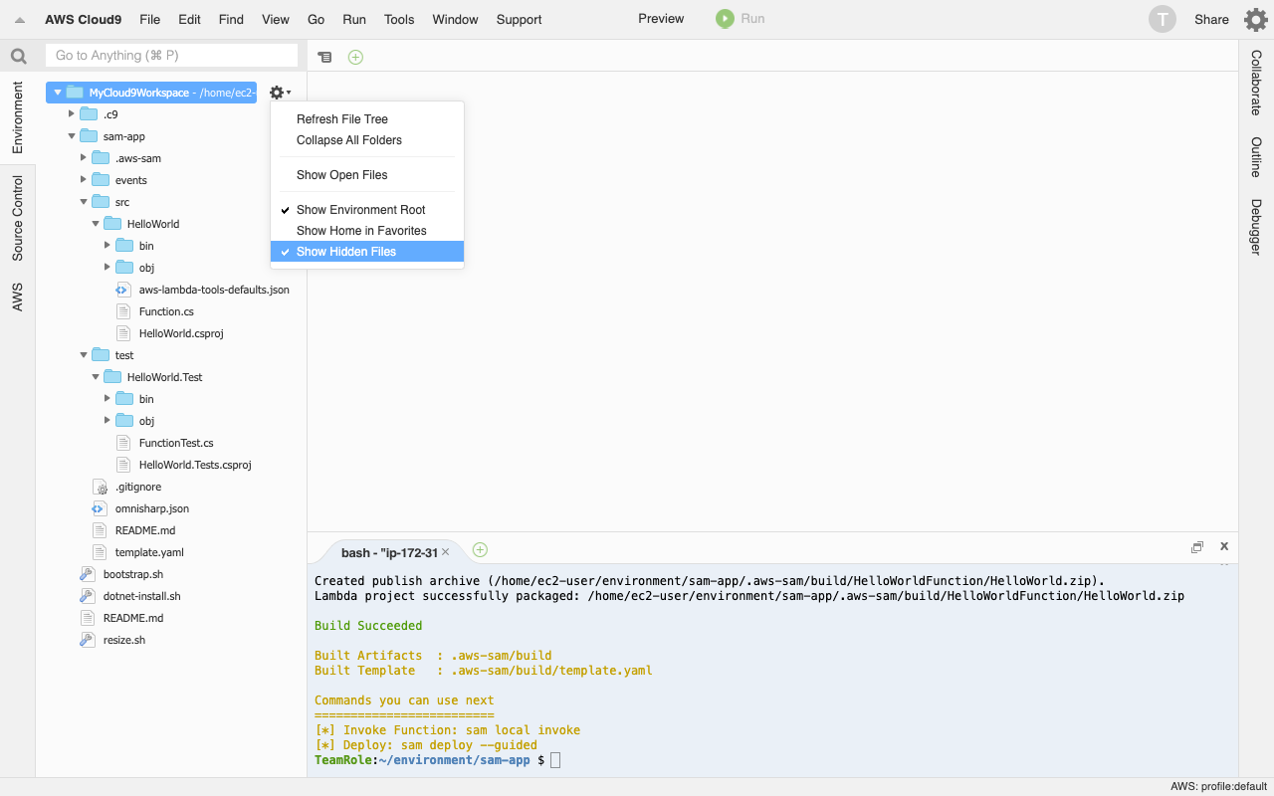Click the omnisharp.json file icon
The image size is (1274, 796).
coord(99,508)
